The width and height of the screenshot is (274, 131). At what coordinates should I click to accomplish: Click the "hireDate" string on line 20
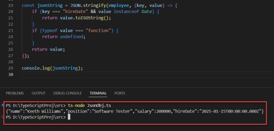point(75,12)
